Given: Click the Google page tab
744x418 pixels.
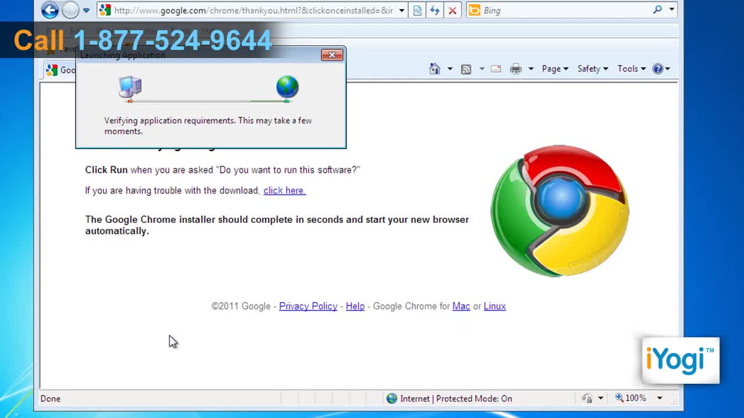Looking at the screenshot, I should coord(60,70).
